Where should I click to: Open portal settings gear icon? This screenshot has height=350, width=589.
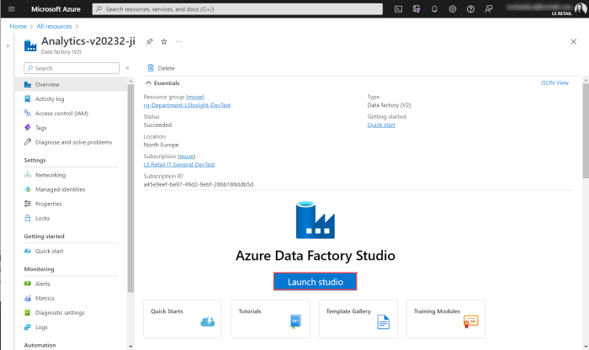[453, 8]
